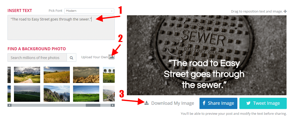This screenshot has width=295, height=117.
Task: Click the photo gallery horizontal scrollbar thumb
Action: pyautogui.click(x=93, y=105)
